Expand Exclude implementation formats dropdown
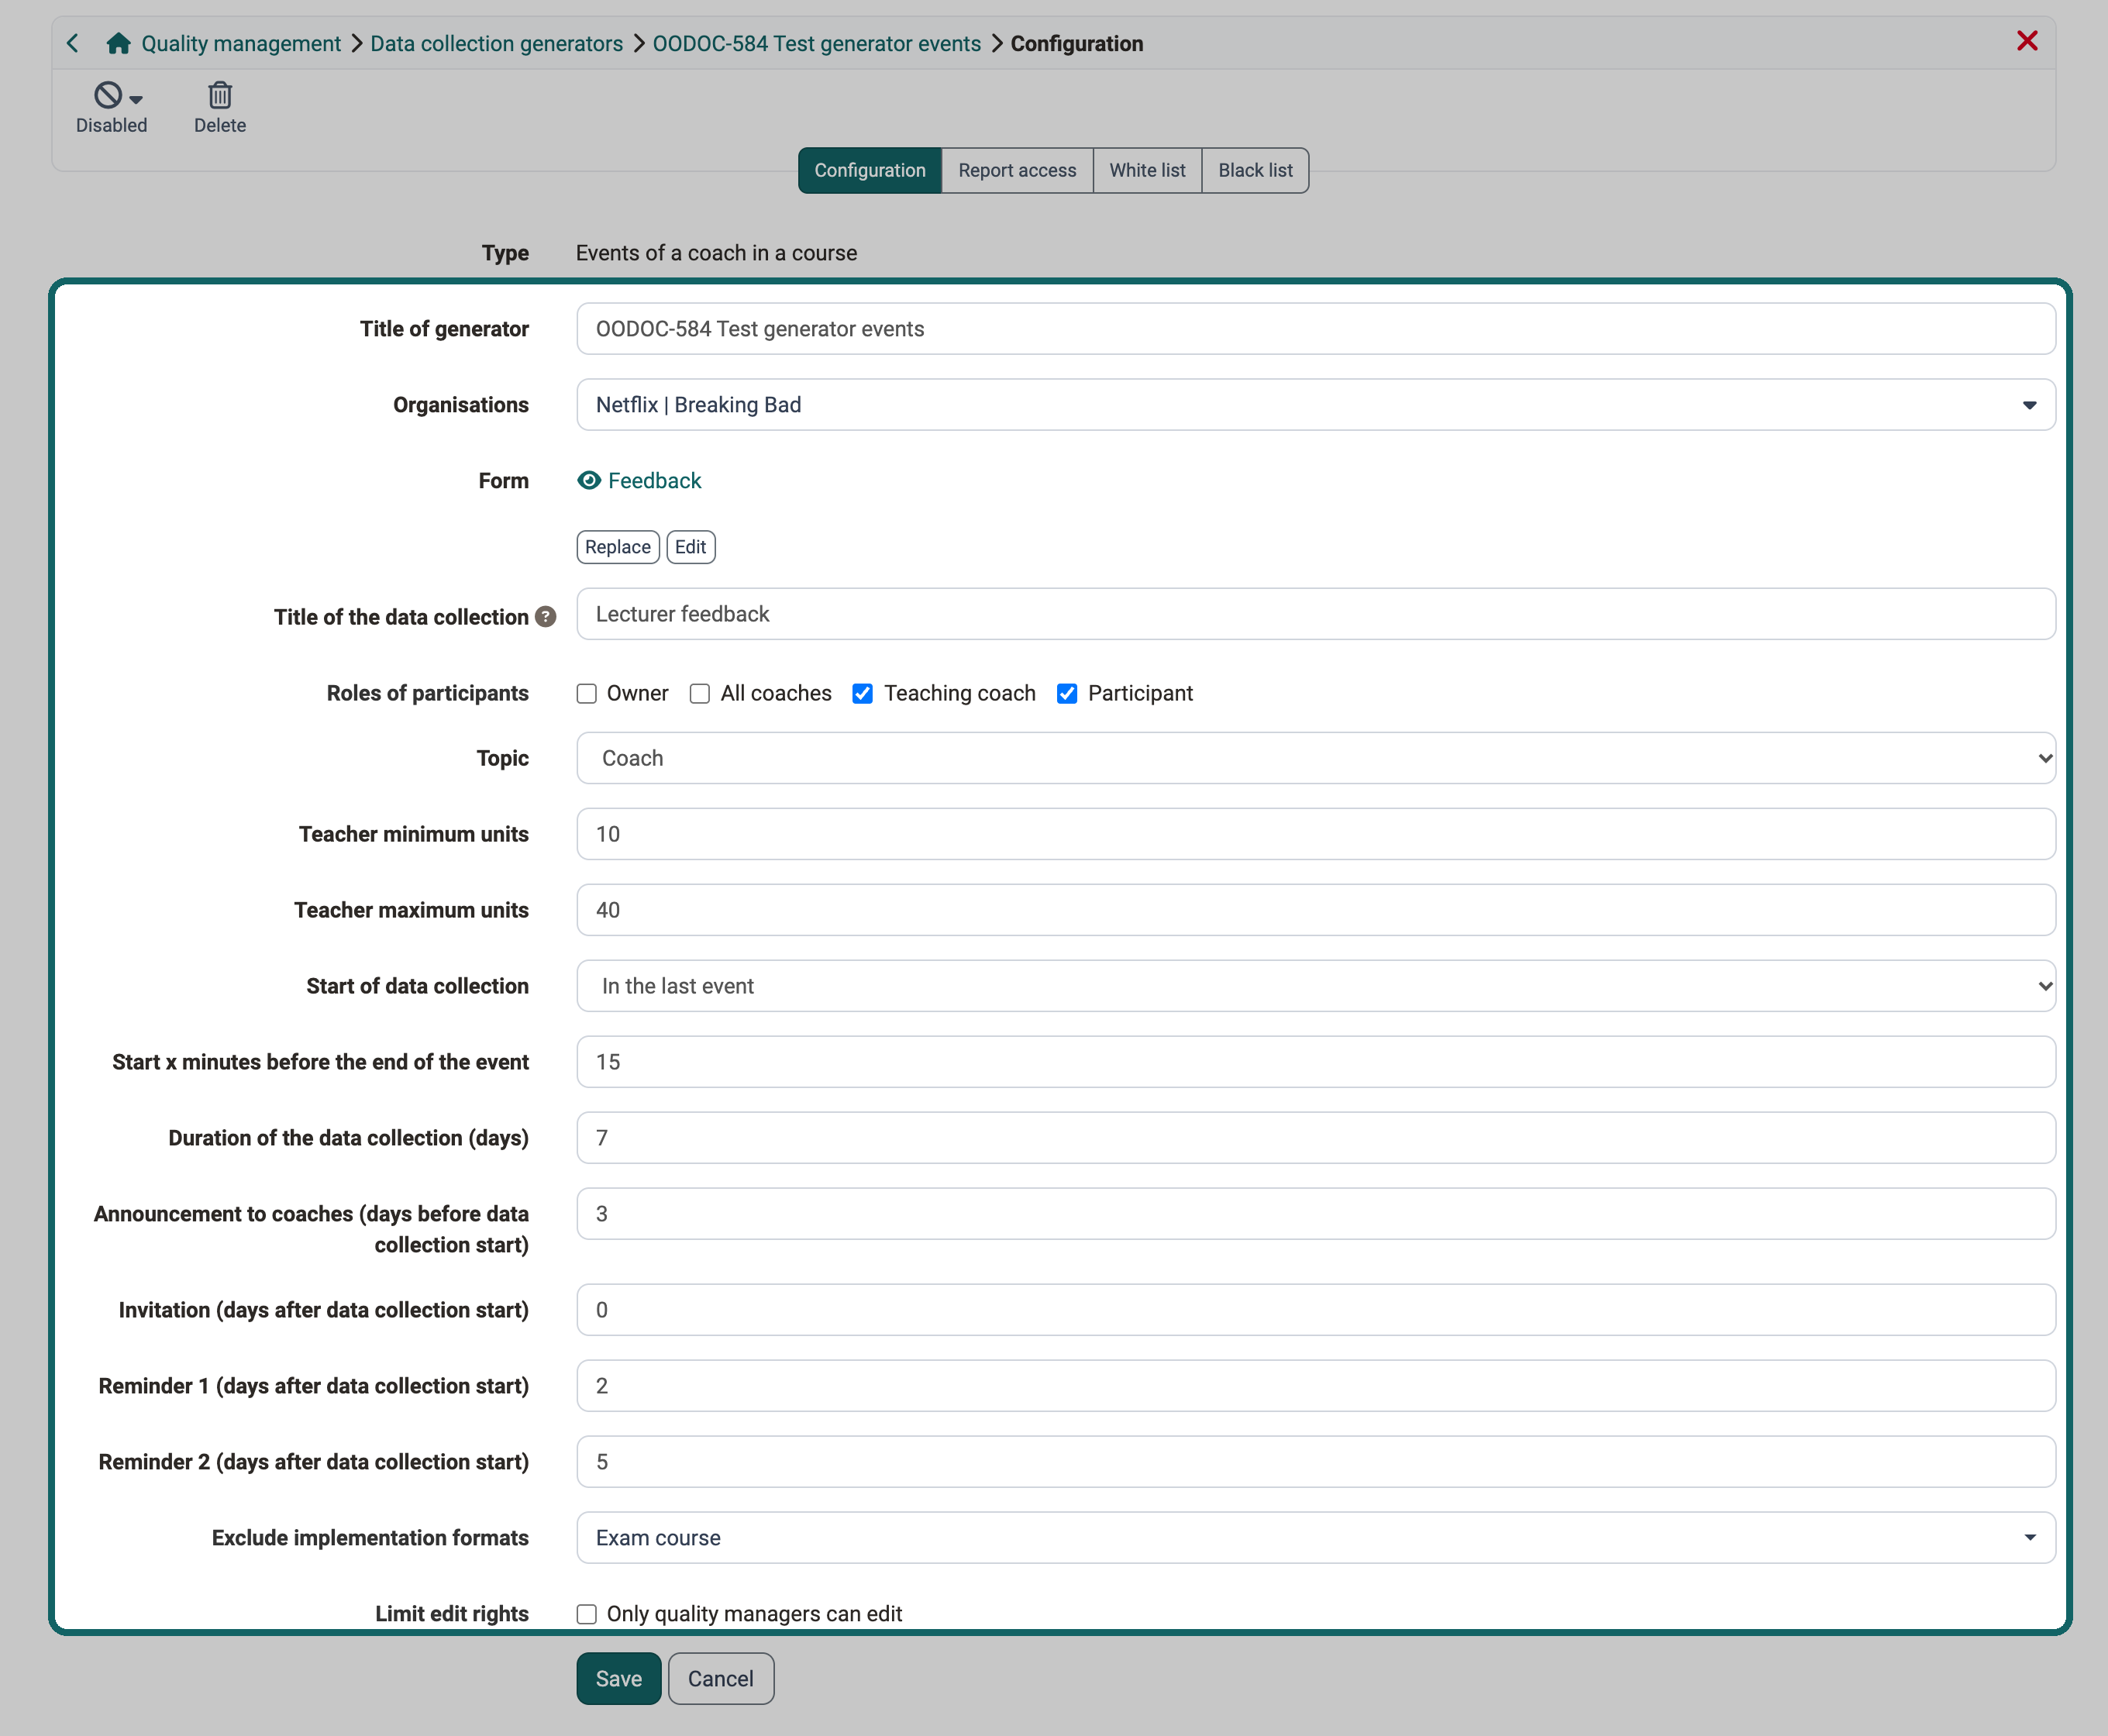Screen dimensions: 2108x1736 (x=1316, y=1538)
